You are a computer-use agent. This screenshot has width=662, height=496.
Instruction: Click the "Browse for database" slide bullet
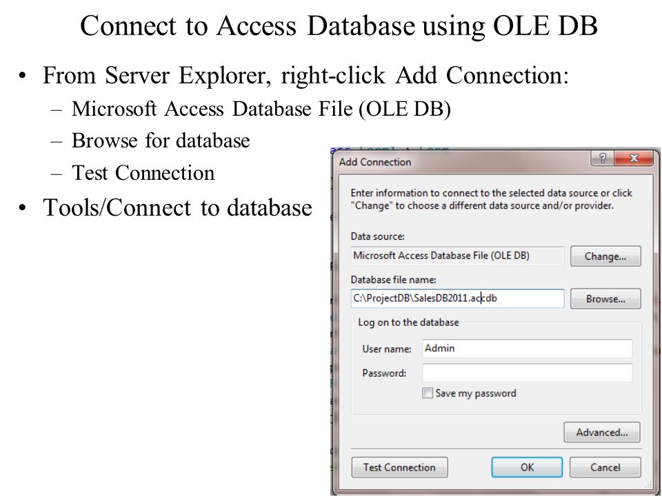tap(161, 141)
